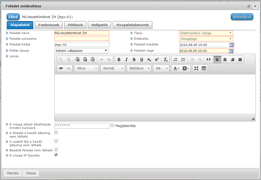Toggle bold formatting

(119, 59)
